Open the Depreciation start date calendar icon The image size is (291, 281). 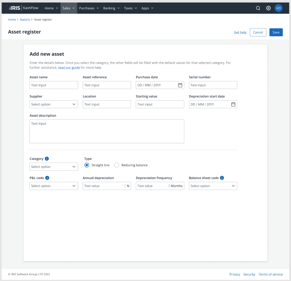tap(233, 104)
